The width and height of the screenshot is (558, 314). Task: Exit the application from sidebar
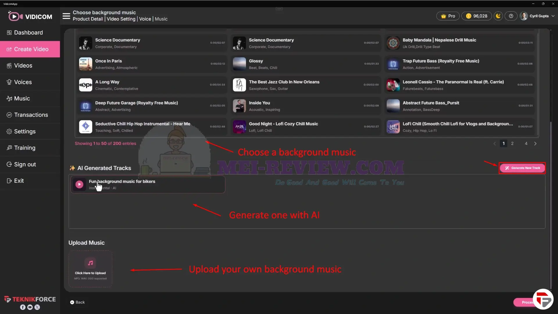[30, 181]
